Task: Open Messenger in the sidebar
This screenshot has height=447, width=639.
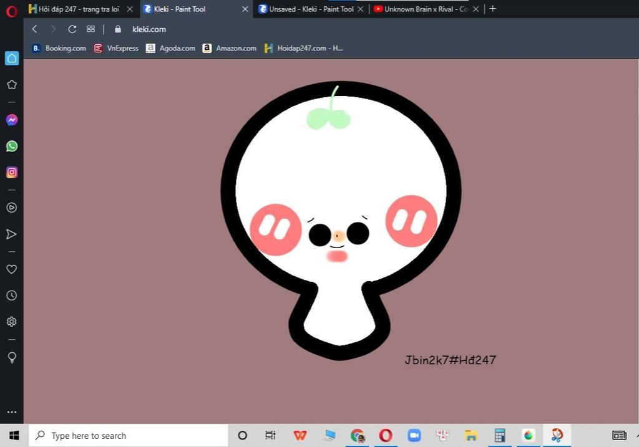Action: click(x=12, y=120)
